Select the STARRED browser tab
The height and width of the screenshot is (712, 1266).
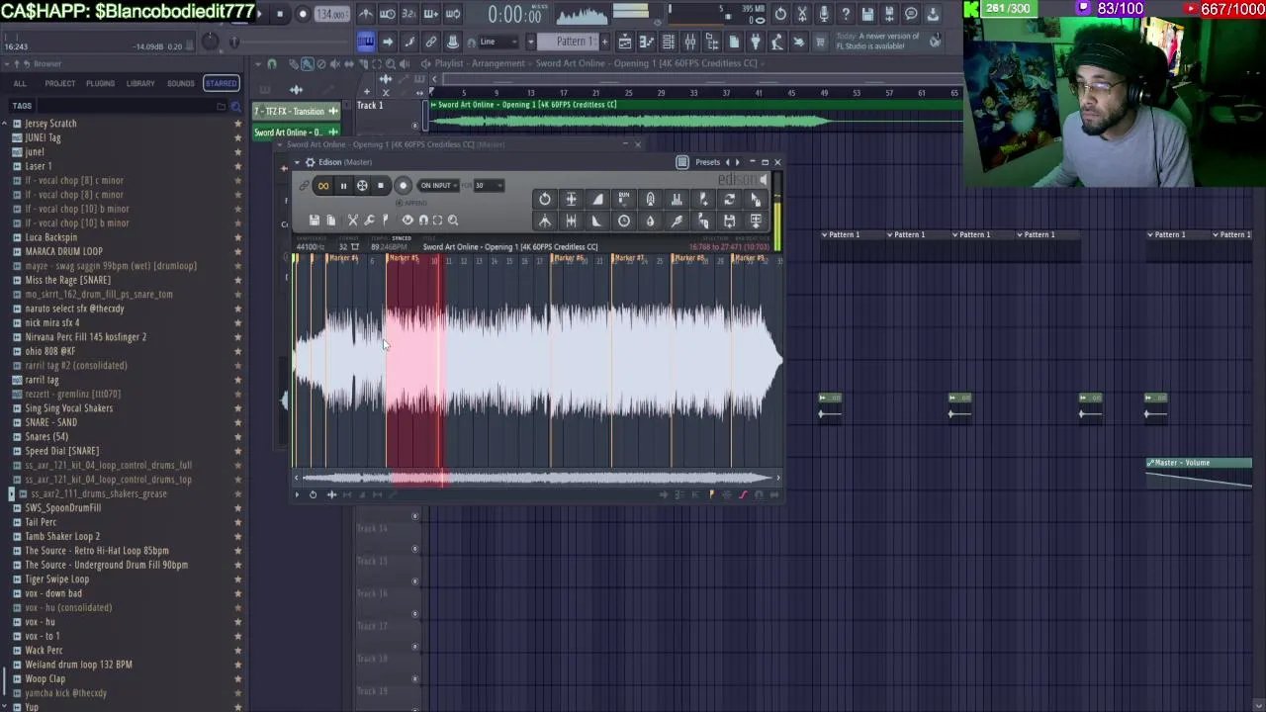tap(221, 84)
